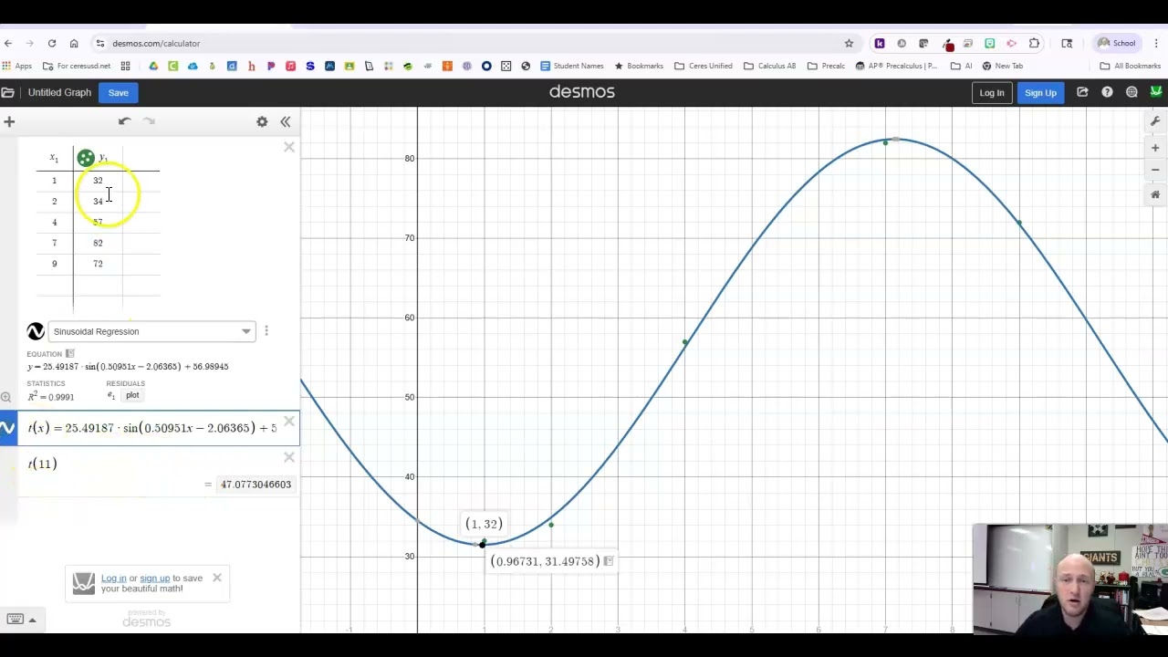
Task: Open the Log in link in popup
Action: pyautogui.click(x=114, y=578)
